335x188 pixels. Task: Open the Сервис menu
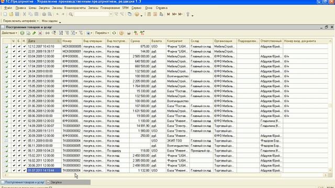136,8
